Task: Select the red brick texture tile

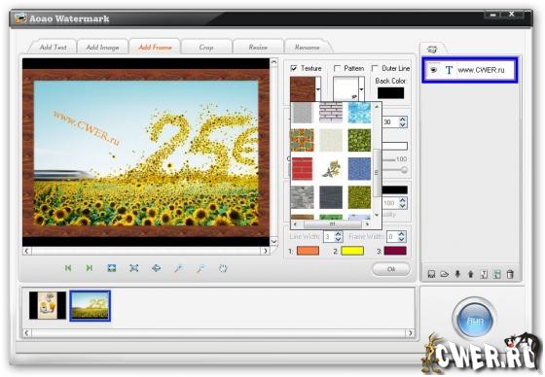Action: [302, 169]
